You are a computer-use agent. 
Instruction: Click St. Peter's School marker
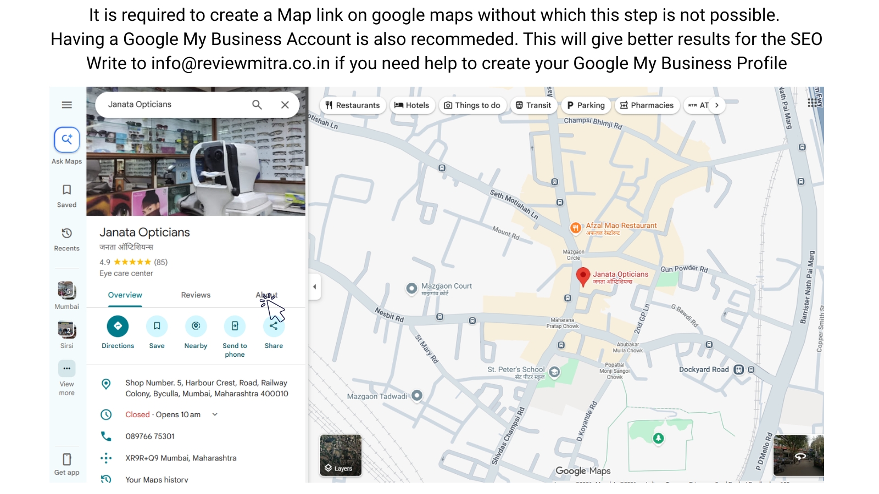[x=555, y=372]
